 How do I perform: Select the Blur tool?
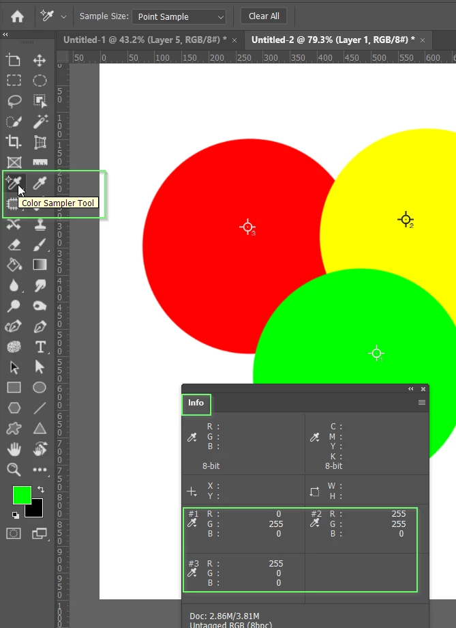(x=14, y=285)
